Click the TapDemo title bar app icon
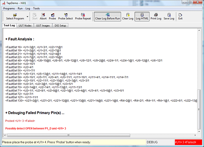This screenshot has height=147, width=204. tap(4, 3)
